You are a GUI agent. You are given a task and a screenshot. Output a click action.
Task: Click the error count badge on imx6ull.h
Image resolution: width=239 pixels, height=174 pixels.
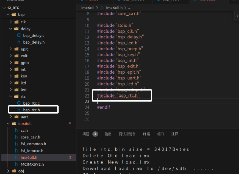click(70, 157)
